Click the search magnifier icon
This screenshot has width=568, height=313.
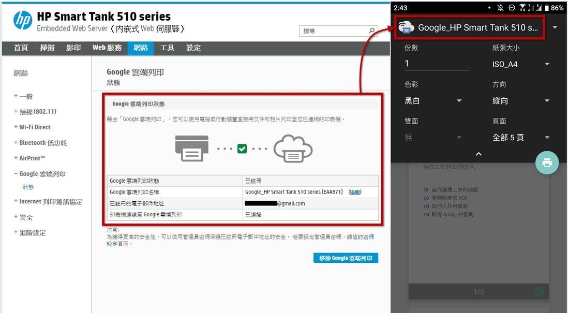(x=371, y=31)
